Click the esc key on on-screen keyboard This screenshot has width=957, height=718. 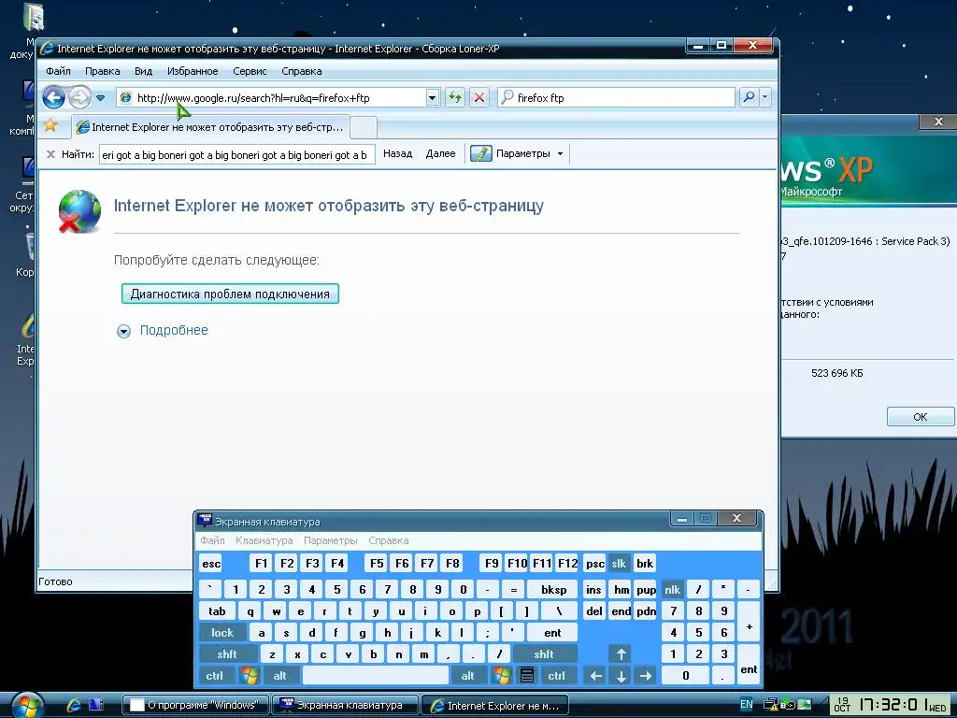tap(211, 564)
